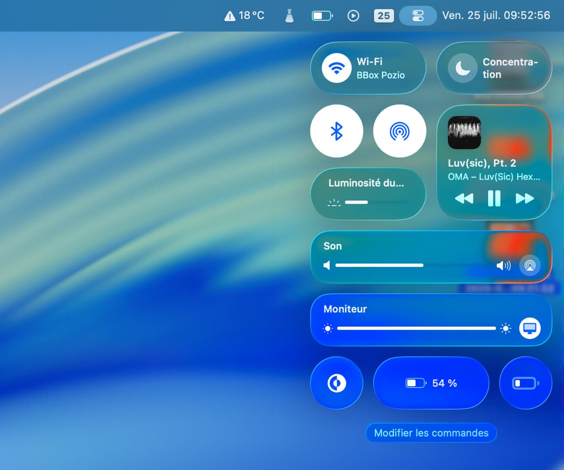Image resolution: width=564 pixels, height=470 pixels.
Task: Click the loud speaker icon in Son
Action: [x=504, y=265]
